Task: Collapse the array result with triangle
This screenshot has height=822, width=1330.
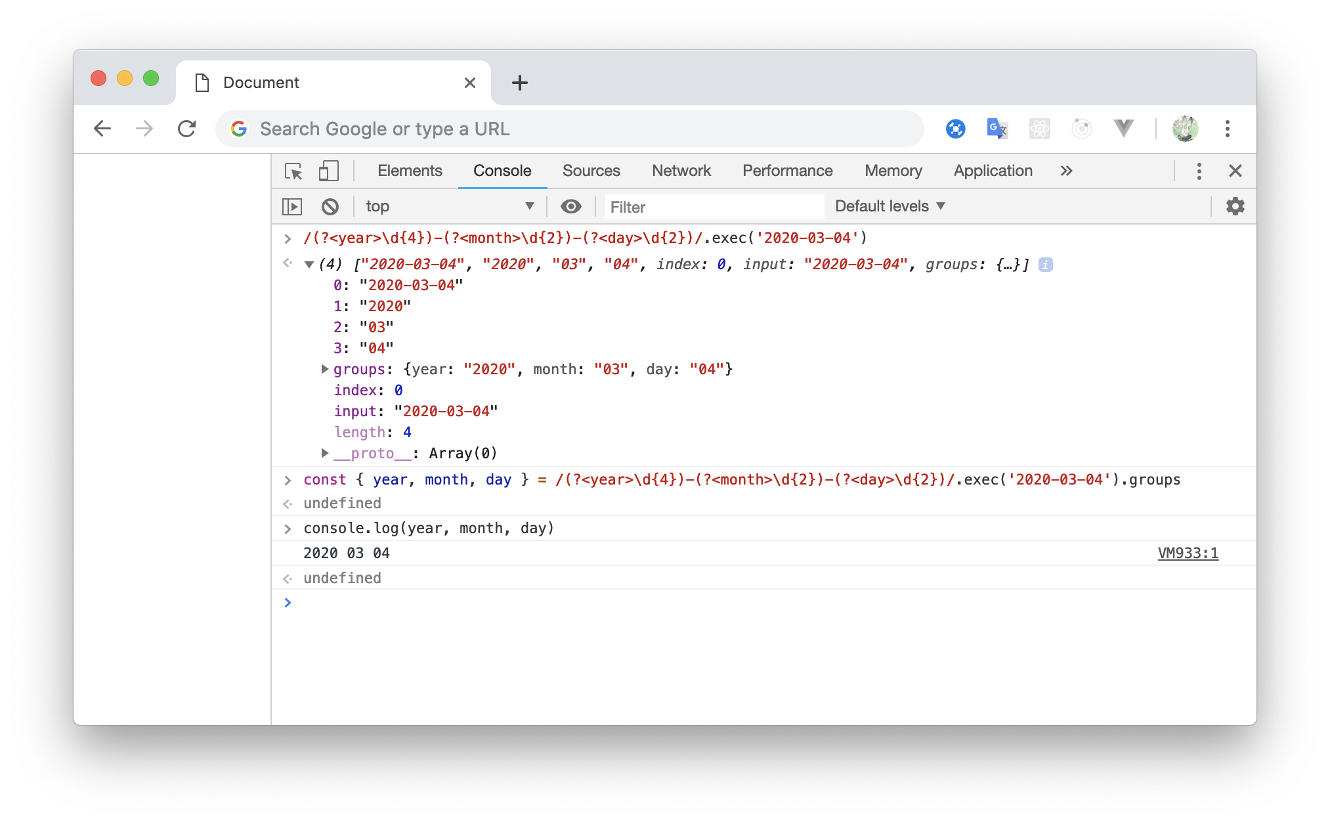Action: click(309, 265)
